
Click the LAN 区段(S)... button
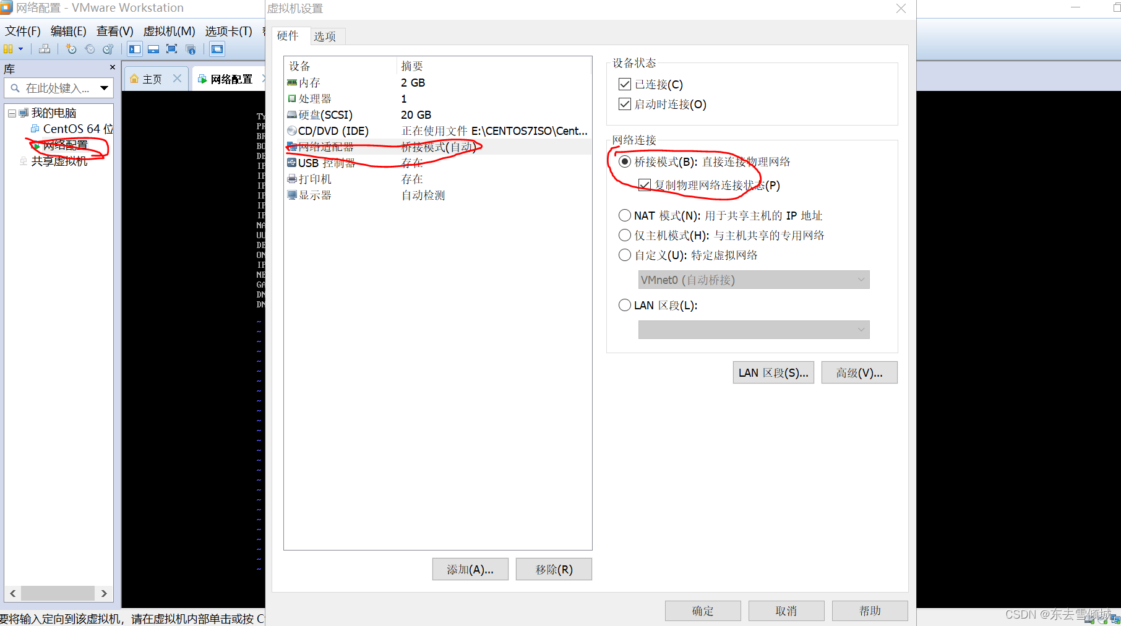pyautogui.click(x=773, y=372)
